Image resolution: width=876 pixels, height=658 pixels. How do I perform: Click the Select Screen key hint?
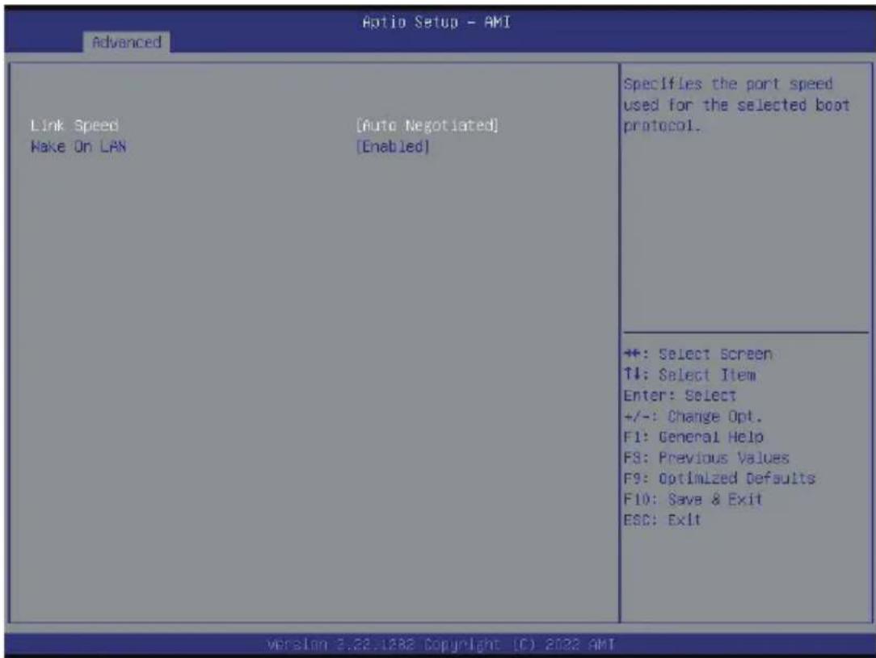[698, 354]
